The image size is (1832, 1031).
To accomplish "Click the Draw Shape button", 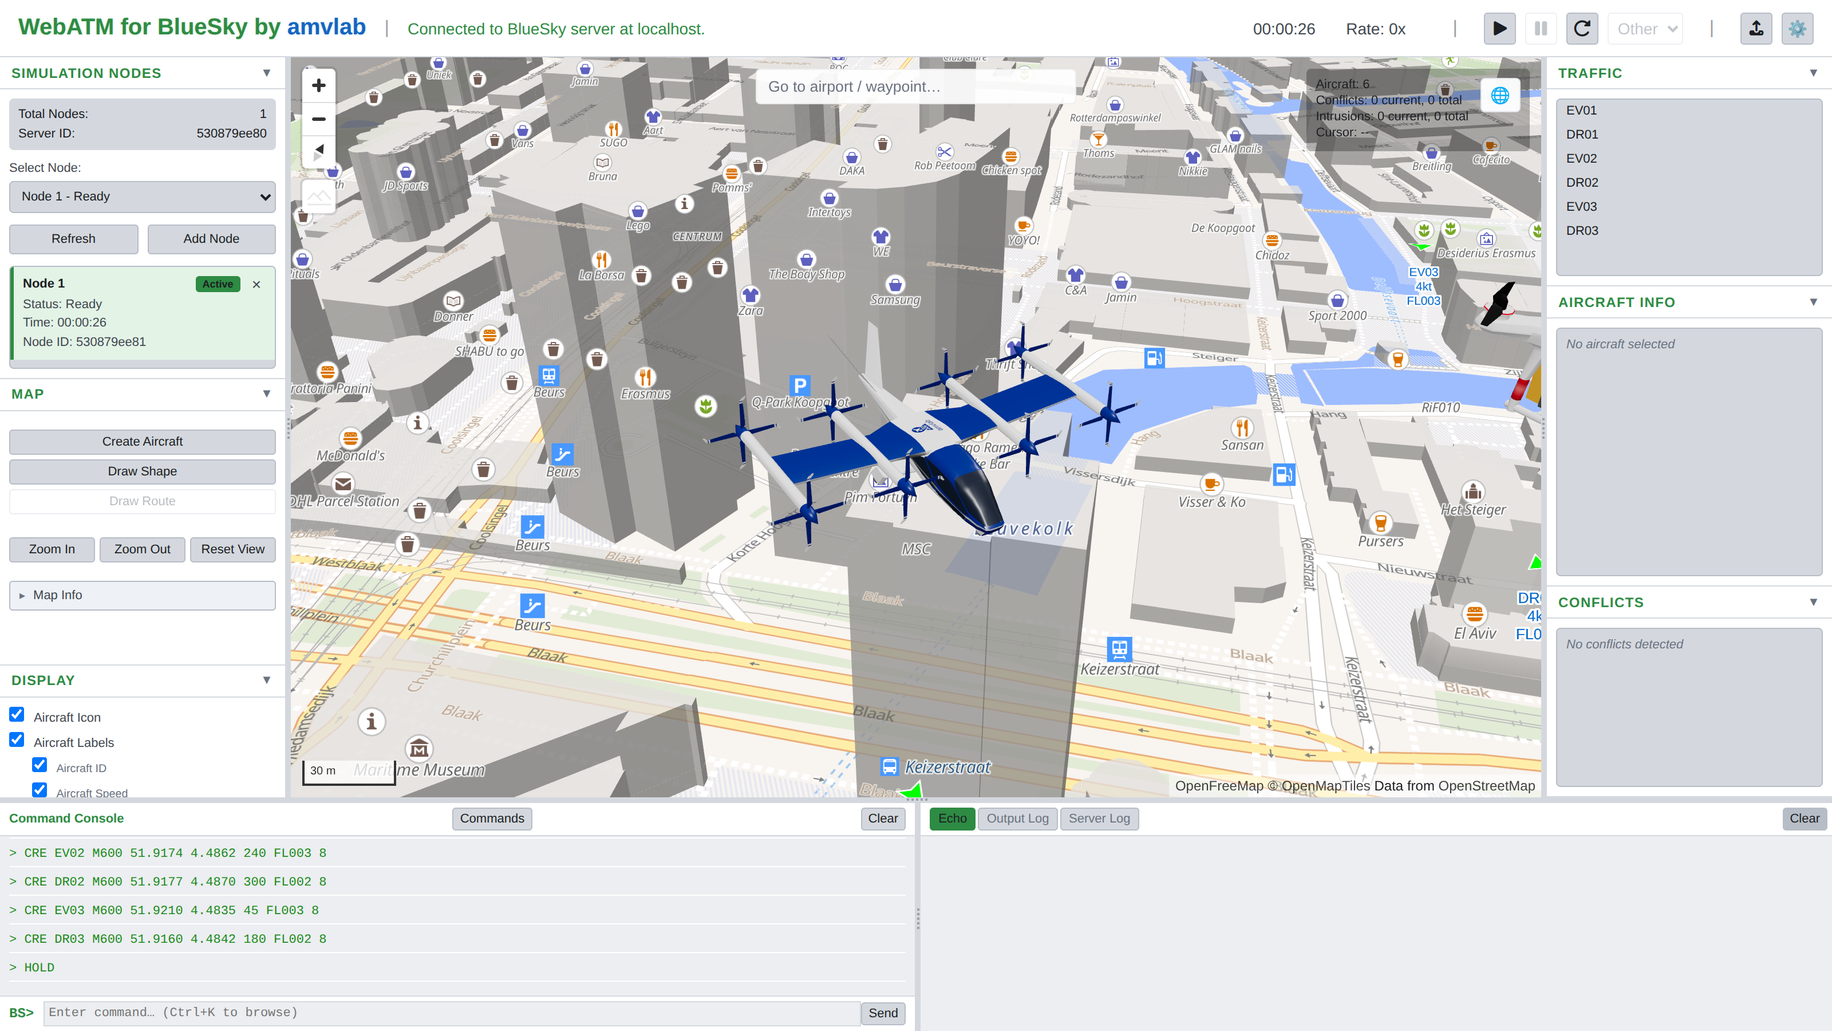I will point(142,472).
